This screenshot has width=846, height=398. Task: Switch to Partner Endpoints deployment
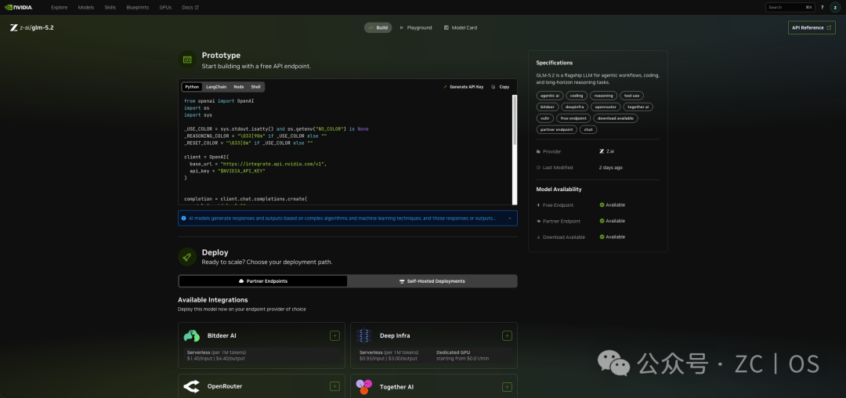262,281
